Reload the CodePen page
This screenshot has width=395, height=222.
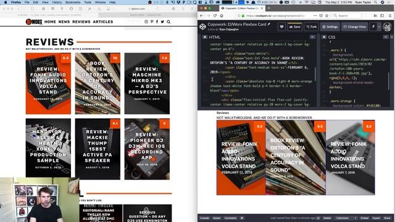pyautogui.click(x=215, y=15)
